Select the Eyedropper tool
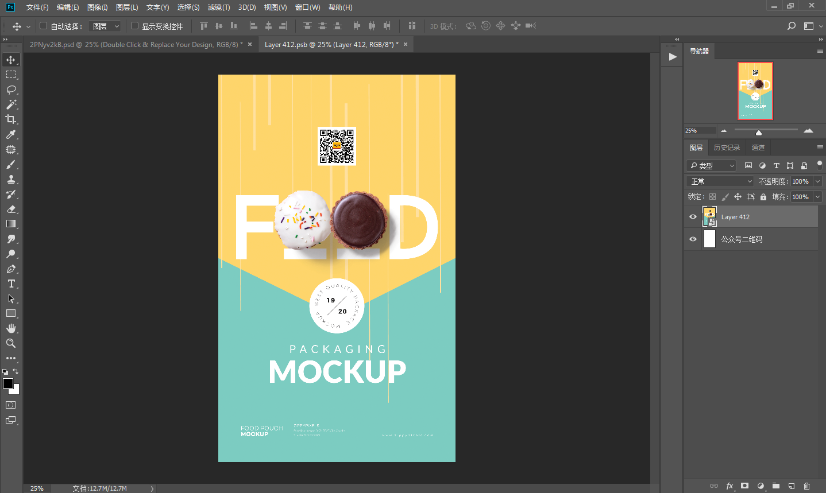Screen dimensions: 826x493 click(x=11, y=134)
